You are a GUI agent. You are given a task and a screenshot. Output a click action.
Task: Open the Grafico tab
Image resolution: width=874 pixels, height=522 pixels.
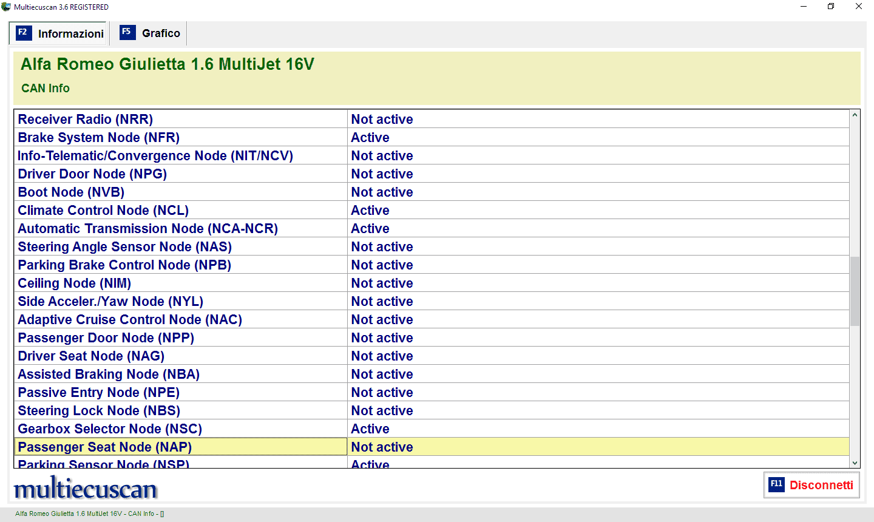[150, 33]
